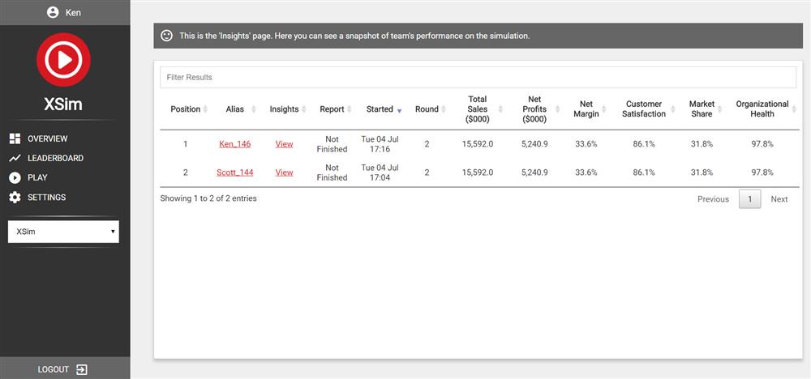
Task: Click Ken username in top bar
Action: 73,12
